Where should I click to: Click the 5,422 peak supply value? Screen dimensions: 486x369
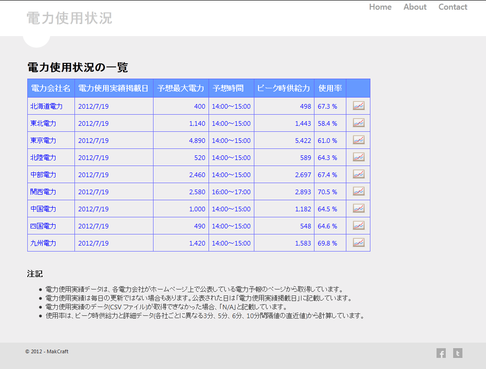[x=303, y=141]
